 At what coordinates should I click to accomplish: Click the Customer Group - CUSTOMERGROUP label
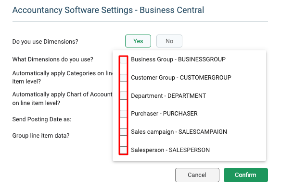[x=181, y=78]
